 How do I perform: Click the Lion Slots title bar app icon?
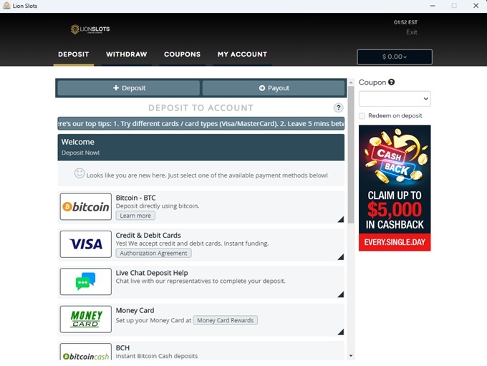click(6, 6)
